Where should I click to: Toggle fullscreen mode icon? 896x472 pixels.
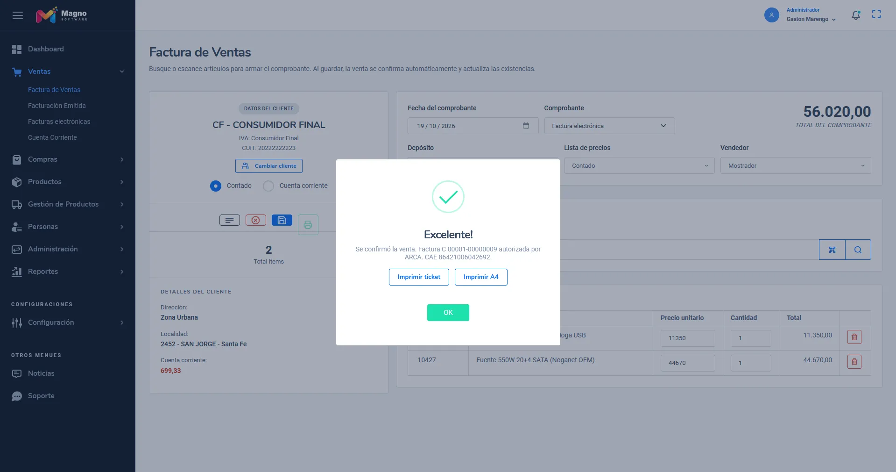coord(876,14)
